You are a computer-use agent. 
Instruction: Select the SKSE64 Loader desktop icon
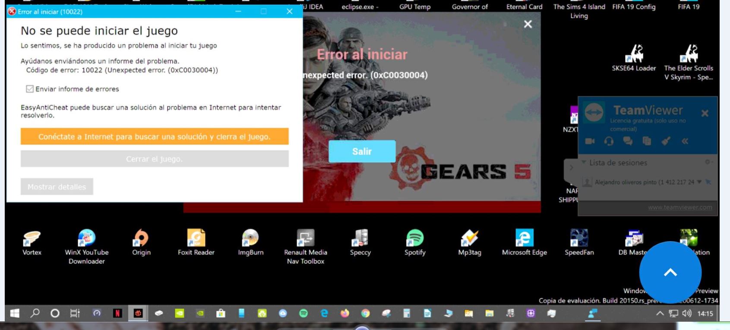(x=634, y=59)
